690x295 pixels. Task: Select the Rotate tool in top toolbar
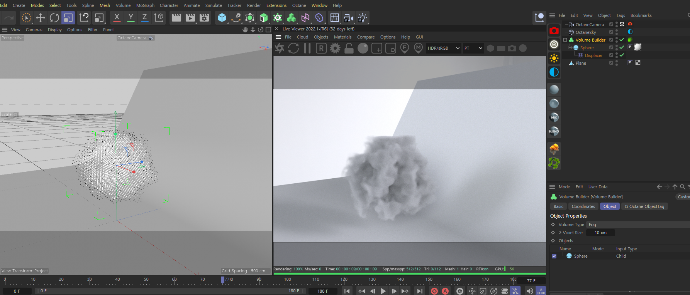[x=54, y=18]
